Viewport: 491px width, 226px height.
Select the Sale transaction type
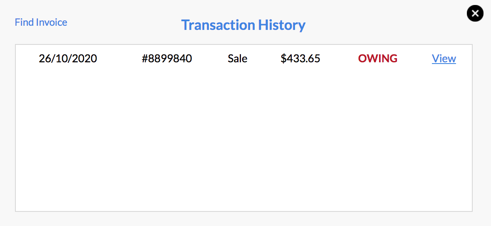coord(237,59)
